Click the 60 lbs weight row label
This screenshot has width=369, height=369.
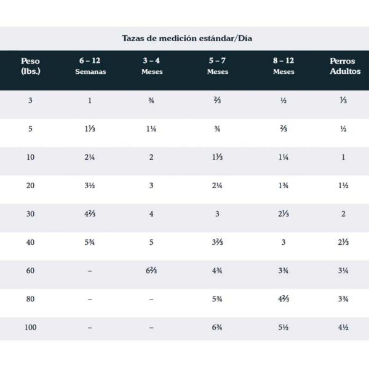[x=30, y=271]
